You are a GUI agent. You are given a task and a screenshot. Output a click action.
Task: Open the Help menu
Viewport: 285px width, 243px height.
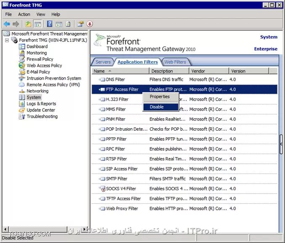click(x=55, y=14)
